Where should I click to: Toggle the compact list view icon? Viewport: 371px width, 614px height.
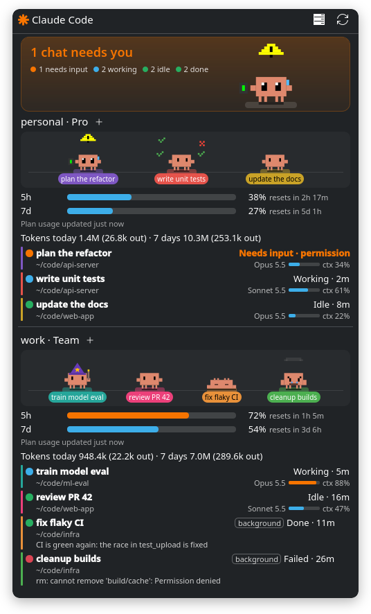tap(319, 19)
